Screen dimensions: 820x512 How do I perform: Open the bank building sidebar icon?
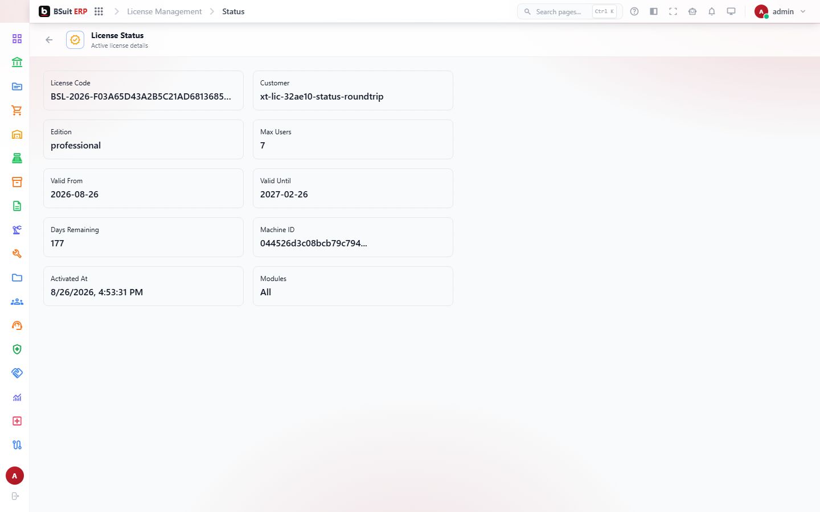pos(17,63)
